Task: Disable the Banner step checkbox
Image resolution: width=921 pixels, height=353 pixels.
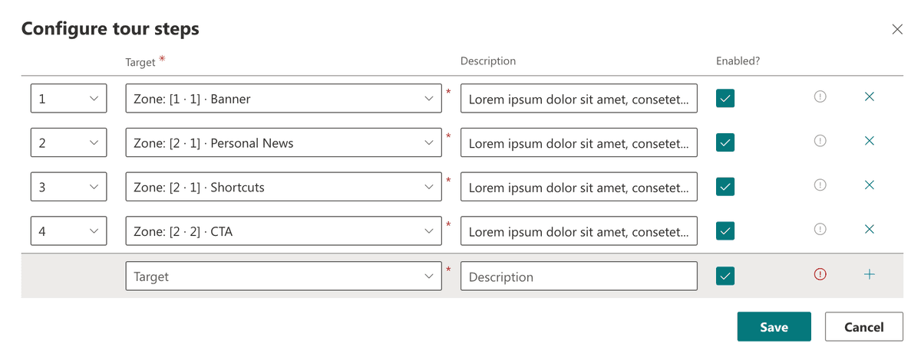Action: click(725, 98)
